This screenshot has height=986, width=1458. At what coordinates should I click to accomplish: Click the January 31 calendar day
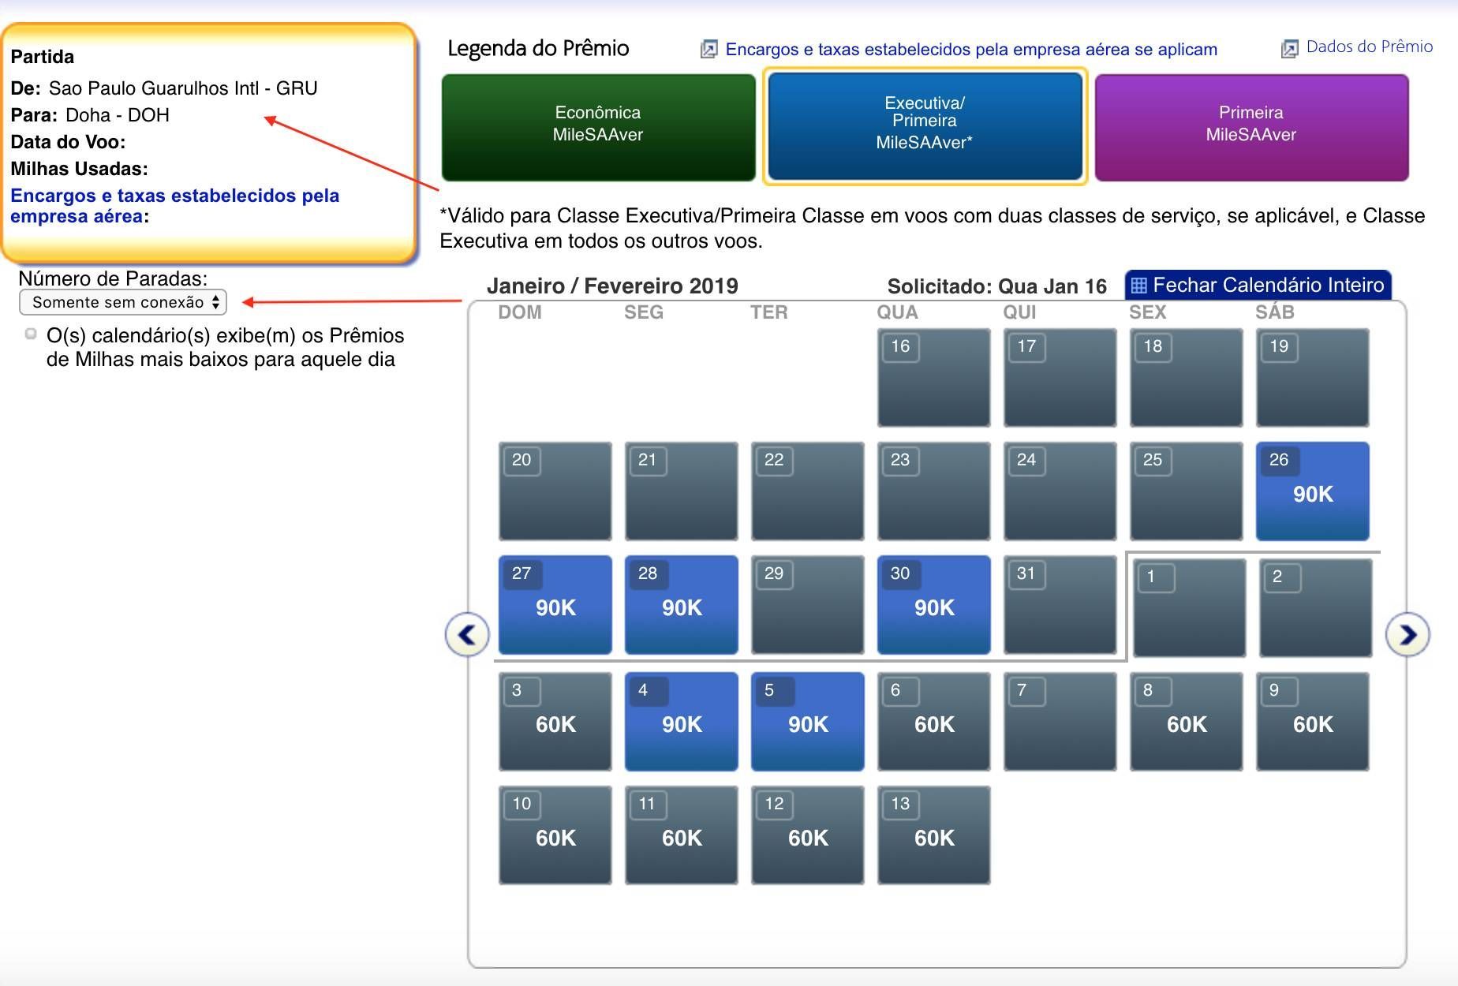point(1060,604)
